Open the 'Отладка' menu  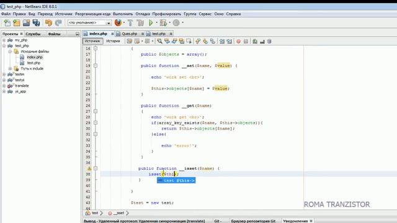(x=143, y=14)
